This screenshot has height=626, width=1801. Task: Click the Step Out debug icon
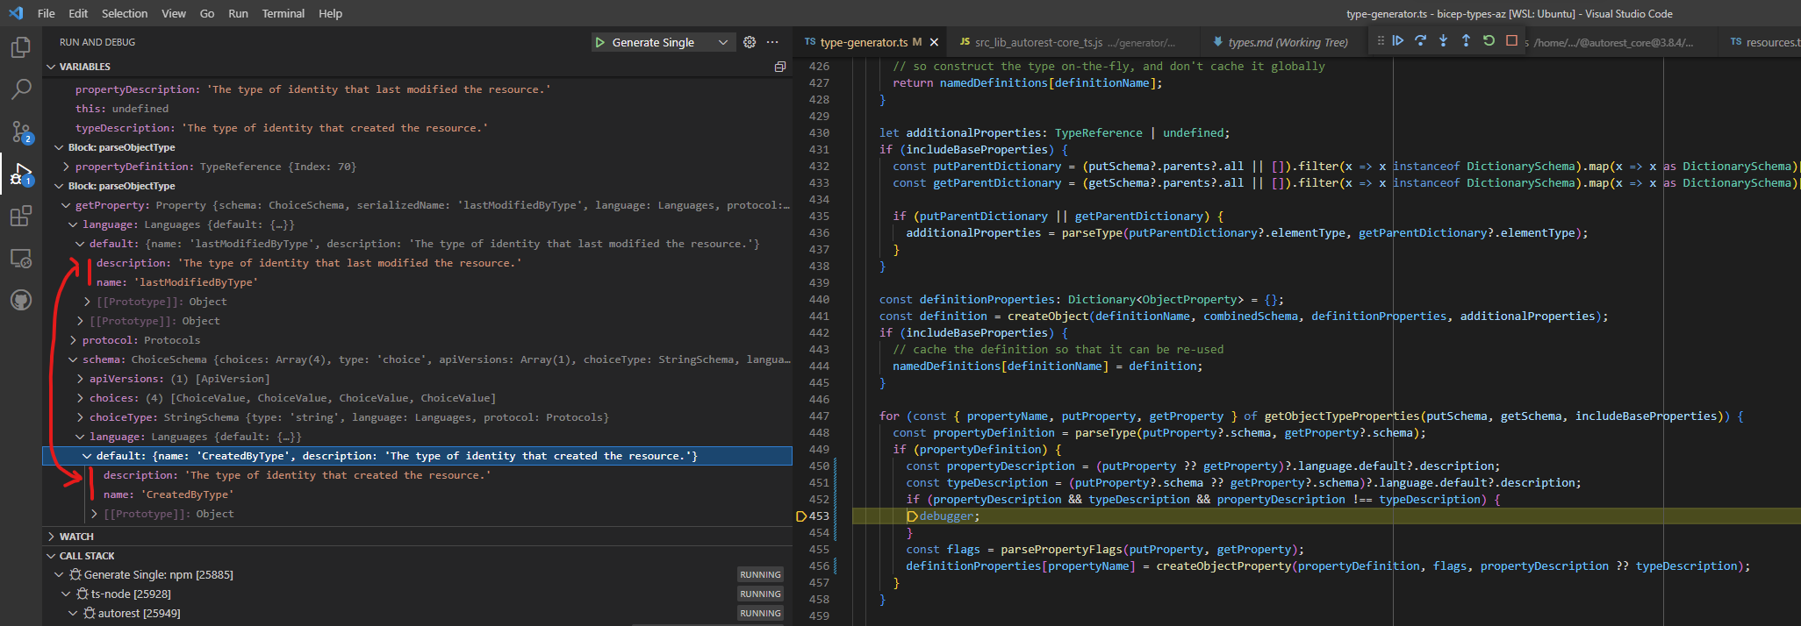(x=1466, y=41)
